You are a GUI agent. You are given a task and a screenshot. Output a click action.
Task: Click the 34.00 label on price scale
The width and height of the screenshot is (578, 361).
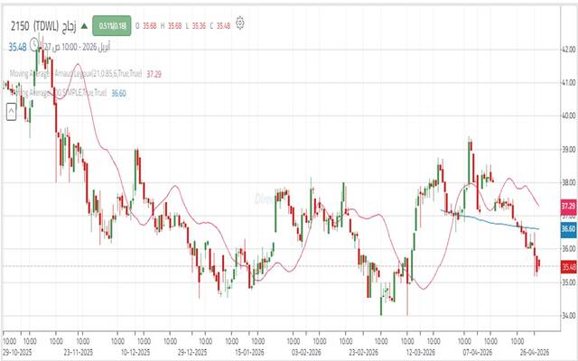click(x=567, y=316)
